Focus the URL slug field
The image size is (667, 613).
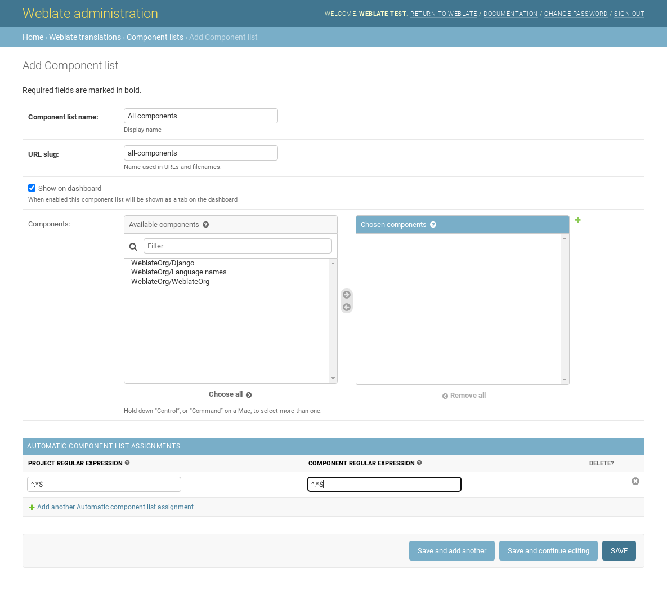(x=201, y=153)
